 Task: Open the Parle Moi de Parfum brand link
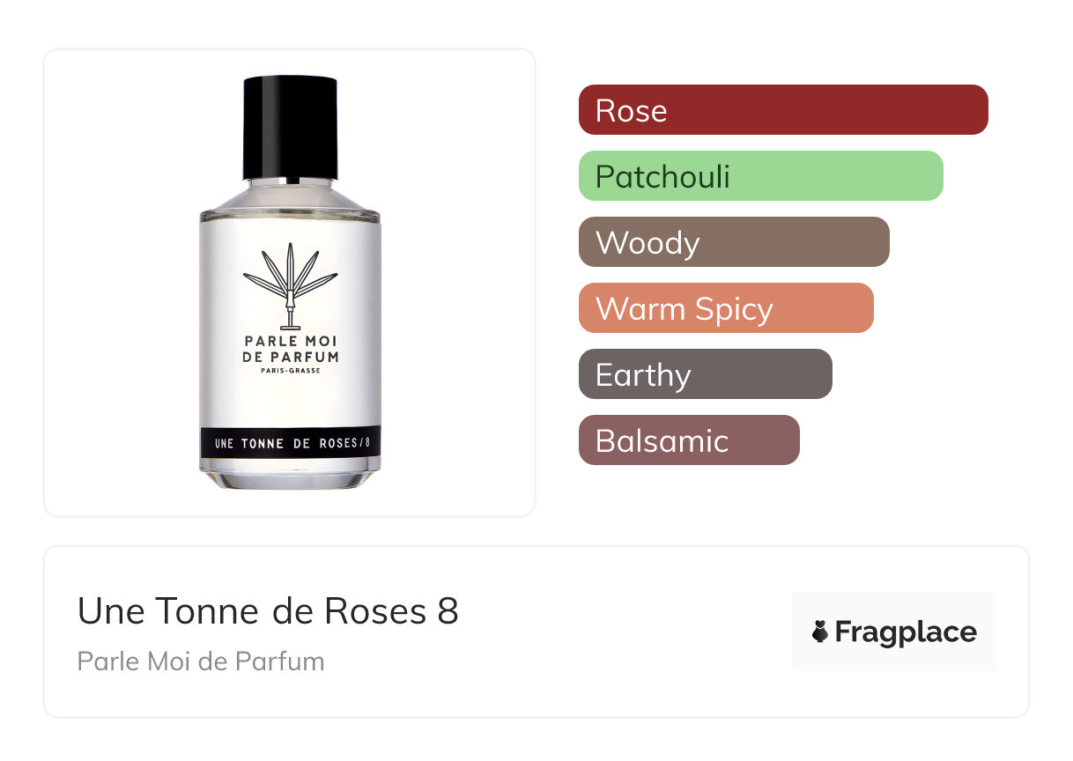click(201, 661)
